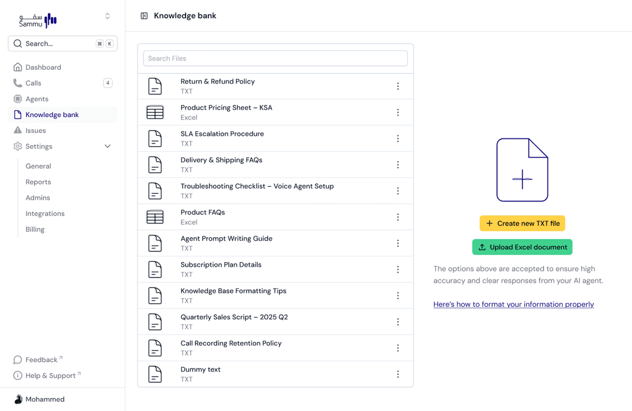Open more options for Agent Prompt Writing Guide

[x=398, y=244]
